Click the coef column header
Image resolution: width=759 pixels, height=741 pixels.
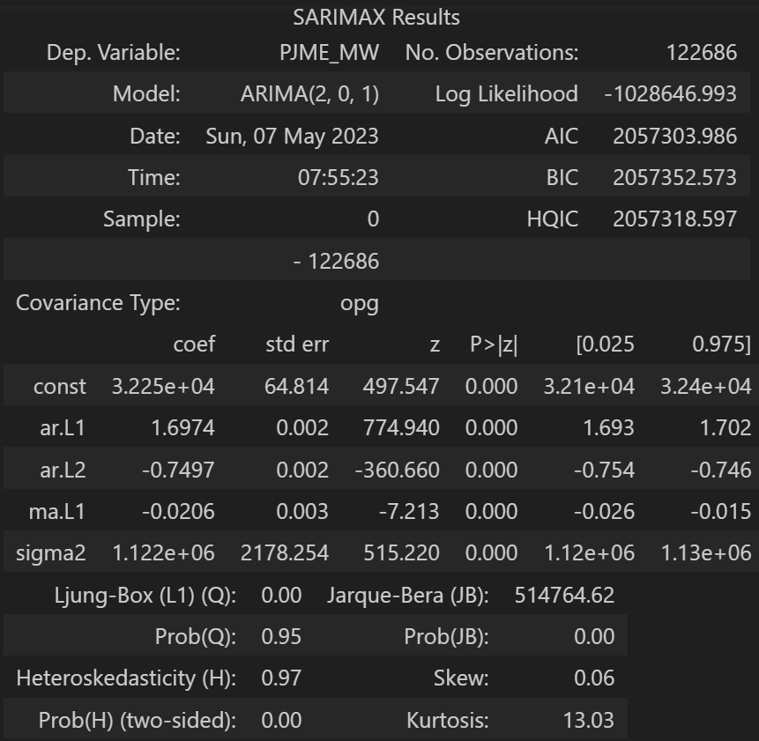[x=194, y=345]
